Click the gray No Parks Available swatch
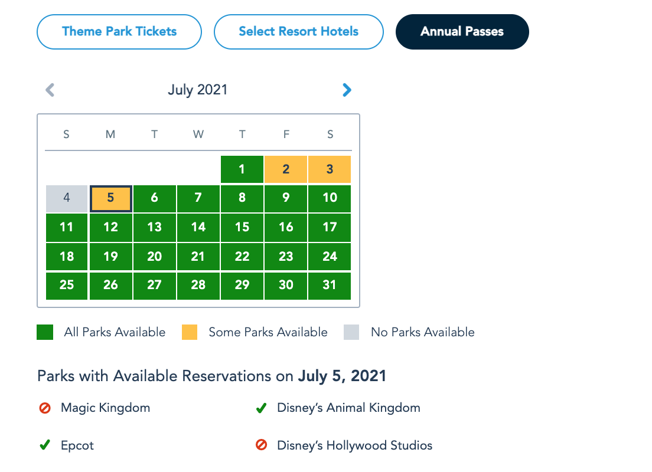Screen dimensions: 652x472 351,332
